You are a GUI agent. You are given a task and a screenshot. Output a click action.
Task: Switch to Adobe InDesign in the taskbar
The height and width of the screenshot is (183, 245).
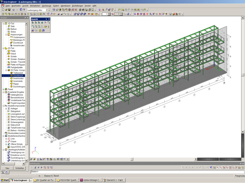tap(91, 180)
